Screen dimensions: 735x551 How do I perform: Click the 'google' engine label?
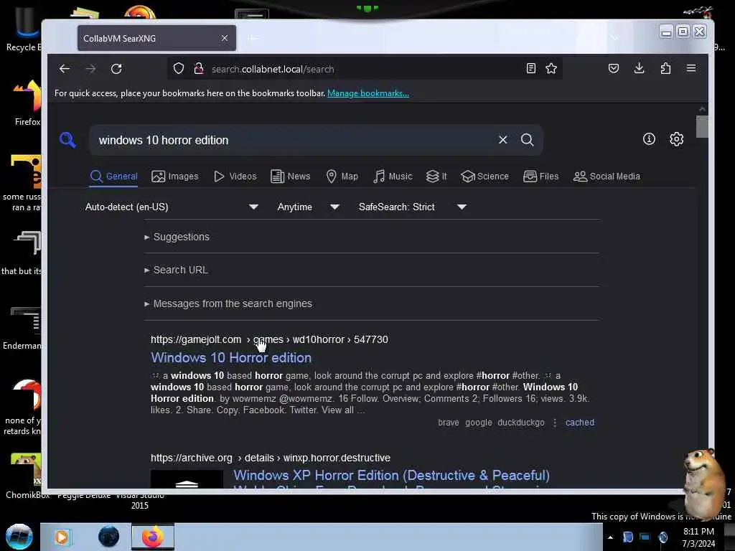pyautogui.click(x=479, y=423)
